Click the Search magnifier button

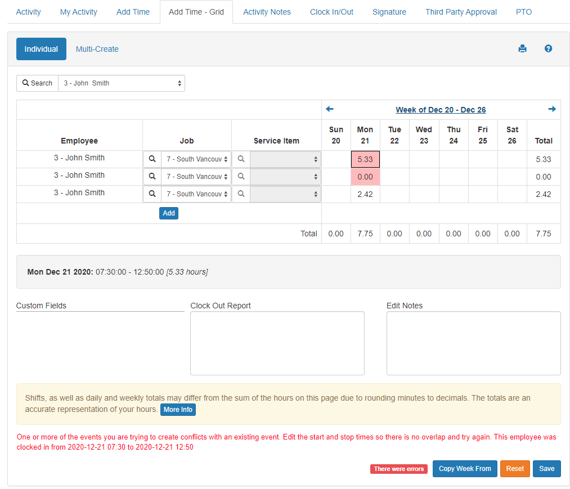click(37, 83)
